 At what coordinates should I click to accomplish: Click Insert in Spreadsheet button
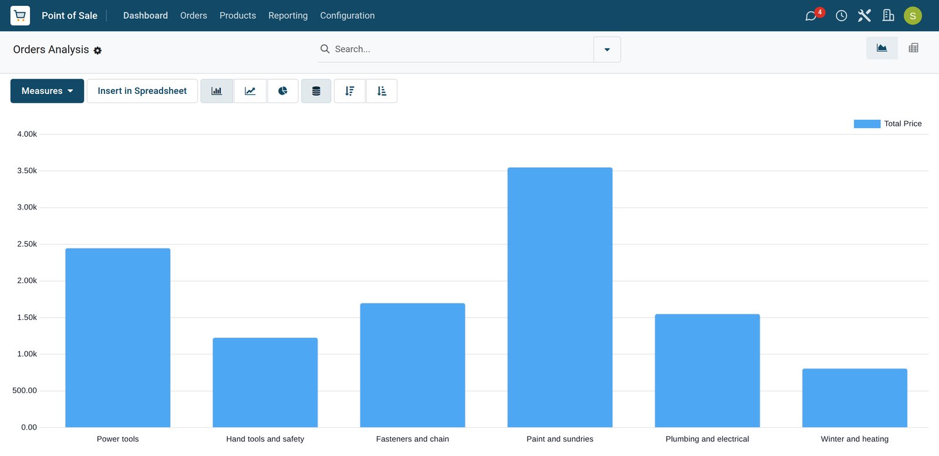point(142,91)
